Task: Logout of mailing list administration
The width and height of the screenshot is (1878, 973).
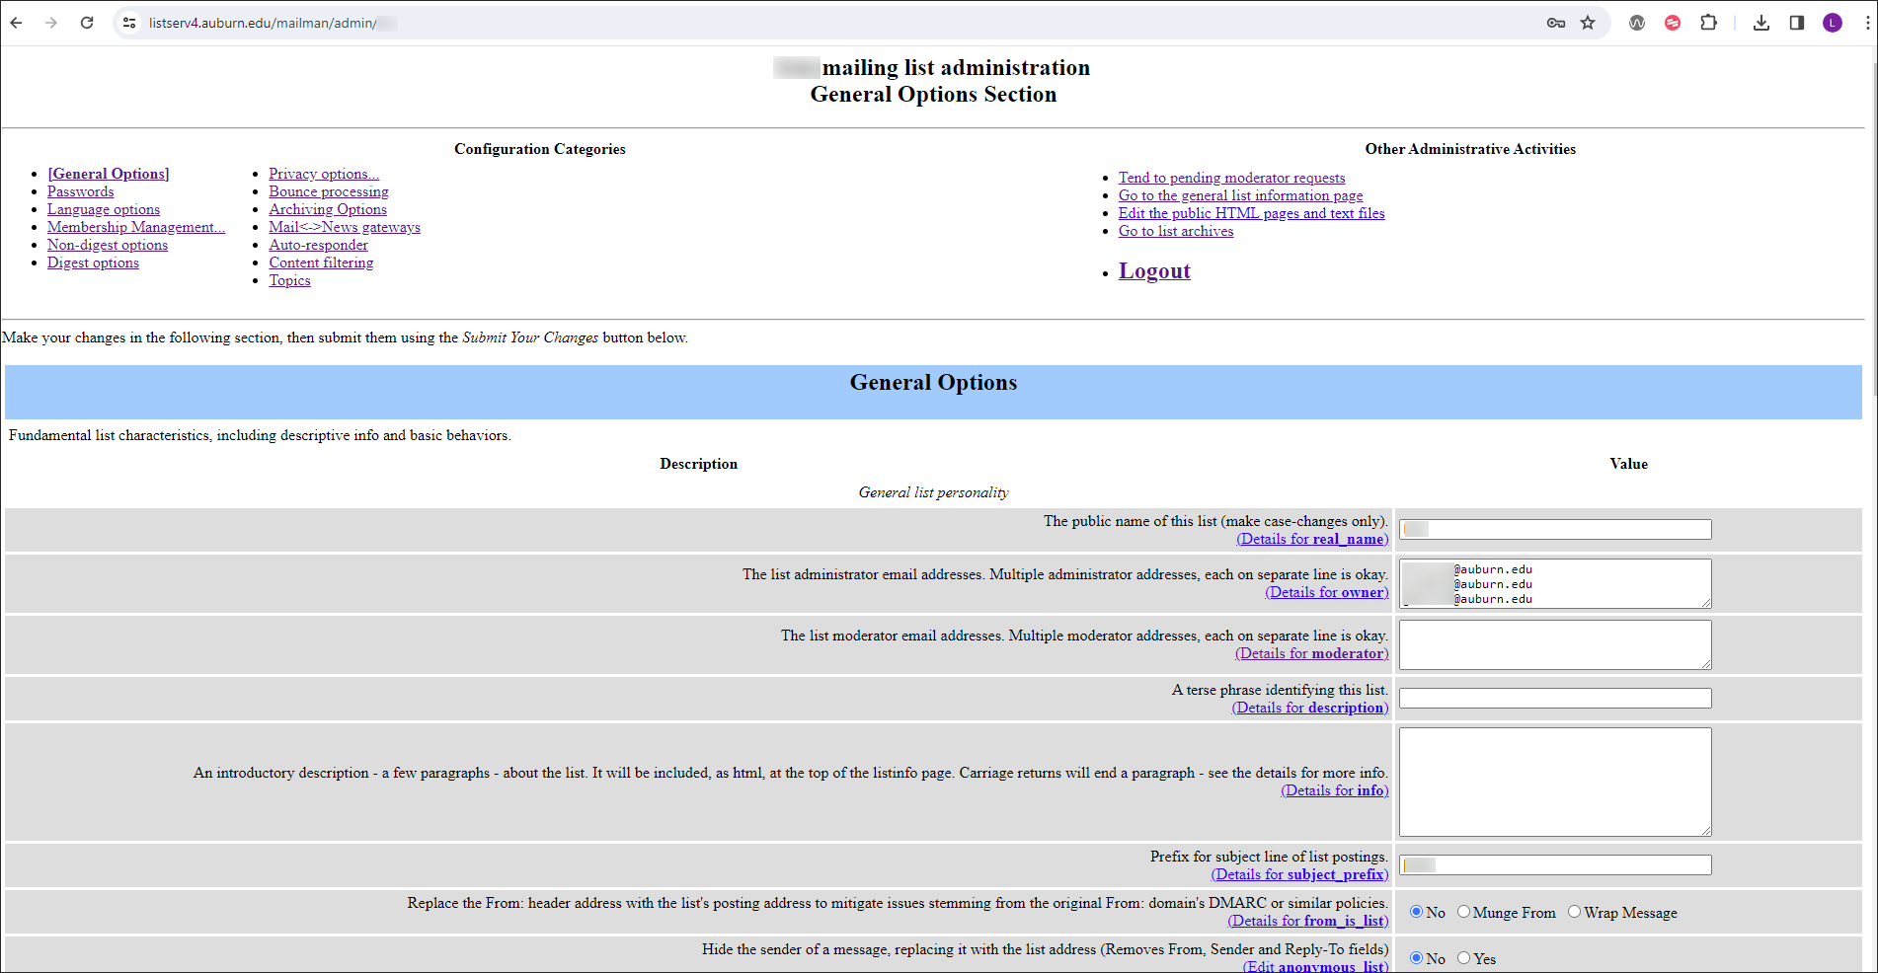Action: 1154,270
